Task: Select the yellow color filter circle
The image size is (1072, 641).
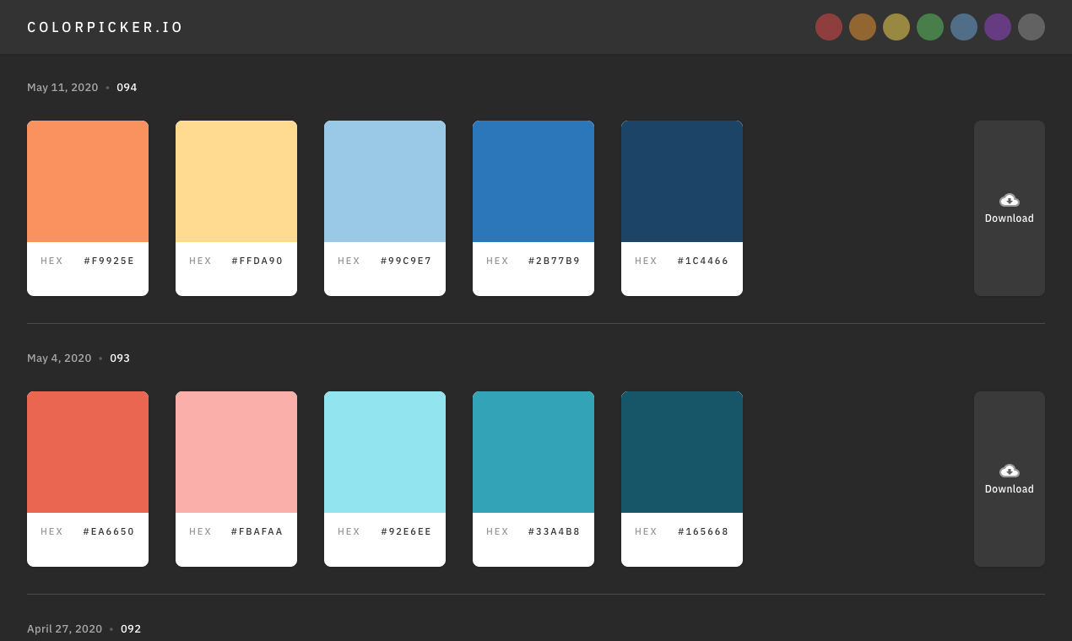Action: pyautogui.click(x=896, y=26)
